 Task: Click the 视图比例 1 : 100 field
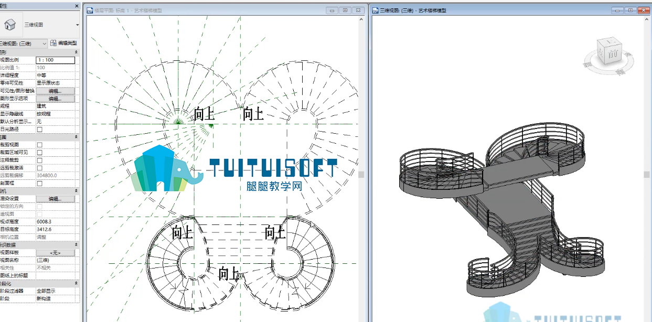click(55, 60)
